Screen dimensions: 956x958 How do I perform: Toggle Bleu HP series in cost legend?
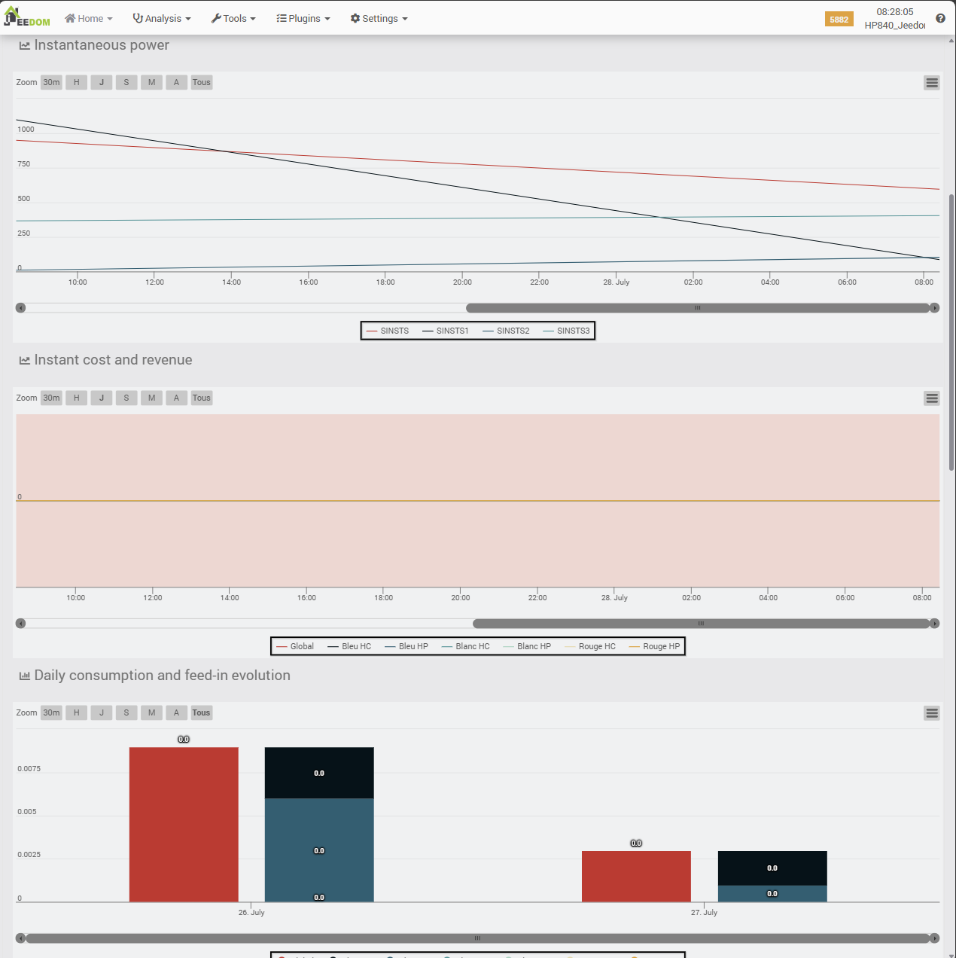pos(406,646)
